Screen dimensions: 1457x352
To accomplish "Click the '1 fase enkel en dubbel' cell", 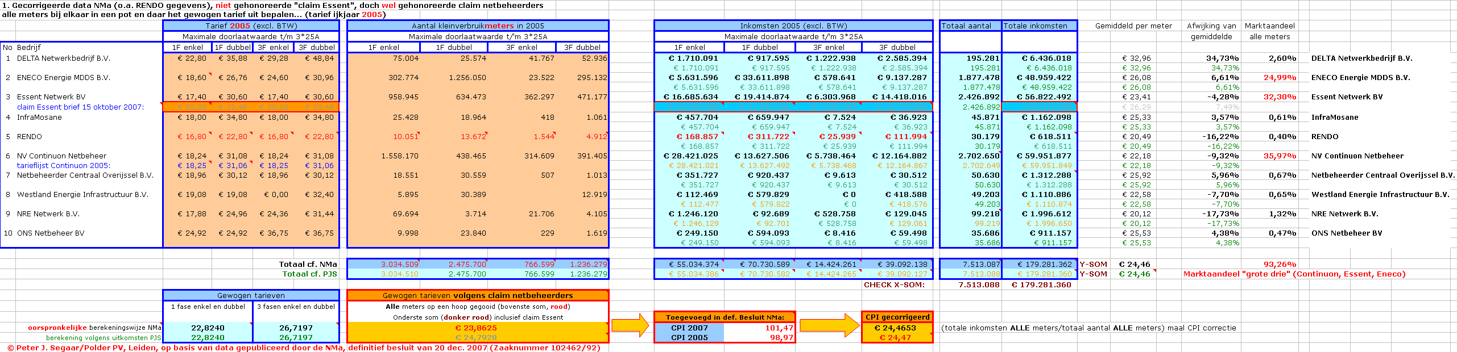I will 208,306.
